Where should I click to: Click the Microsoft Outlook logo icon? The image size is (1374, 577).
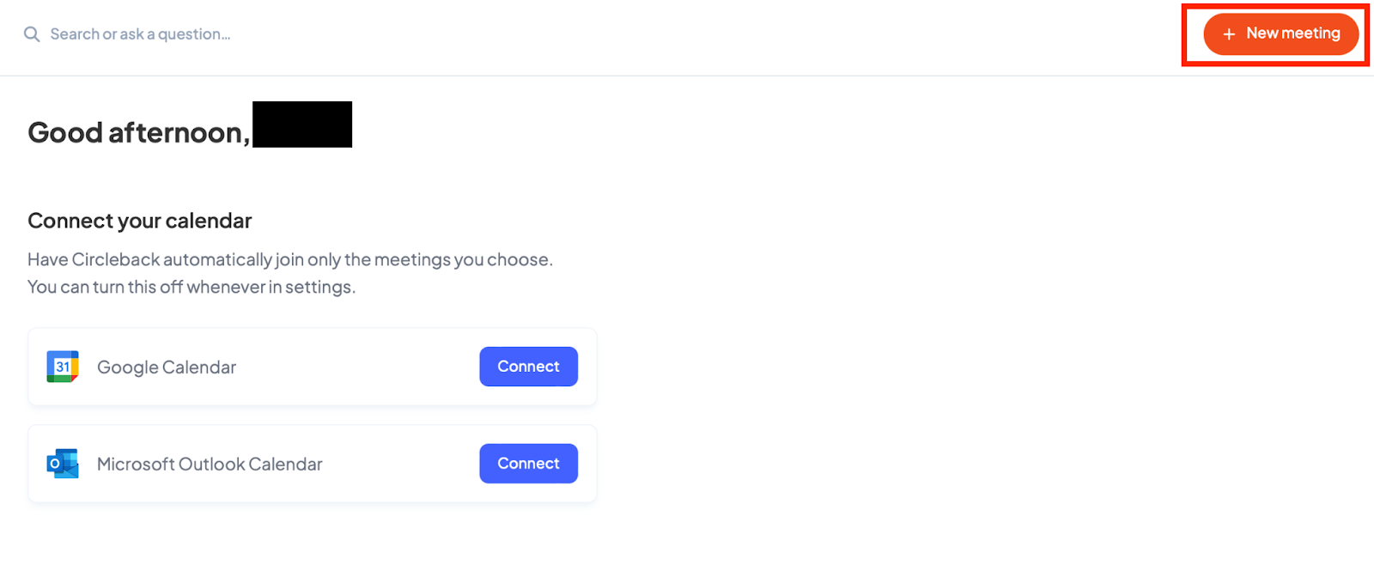pyautogui.click(x=63, y=464)
